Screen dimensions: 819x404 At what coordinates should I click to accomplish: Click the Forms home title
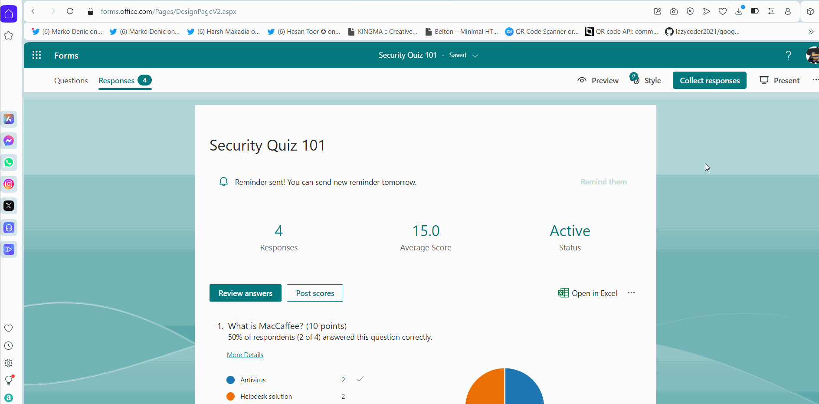click(66, 56)
